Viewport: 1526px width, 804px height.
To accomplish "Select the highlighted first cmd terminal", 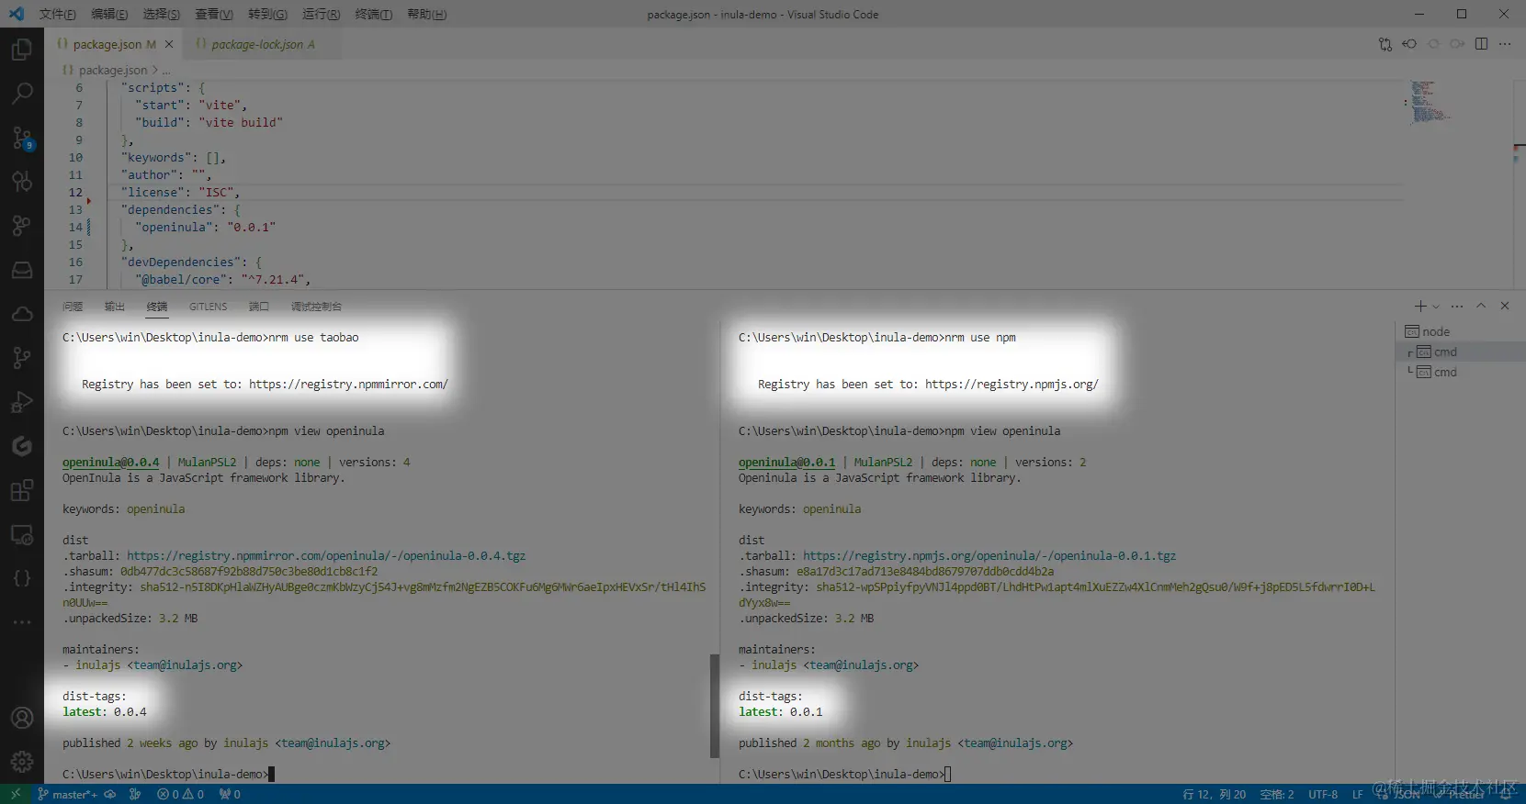I will click(1461, 352).
